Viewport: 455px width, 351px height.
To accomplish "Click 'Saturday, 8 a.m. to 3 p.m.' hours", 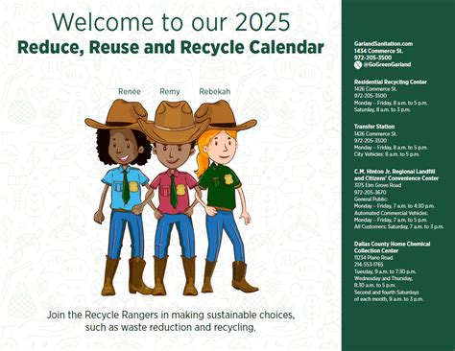I will coord(382,109).
